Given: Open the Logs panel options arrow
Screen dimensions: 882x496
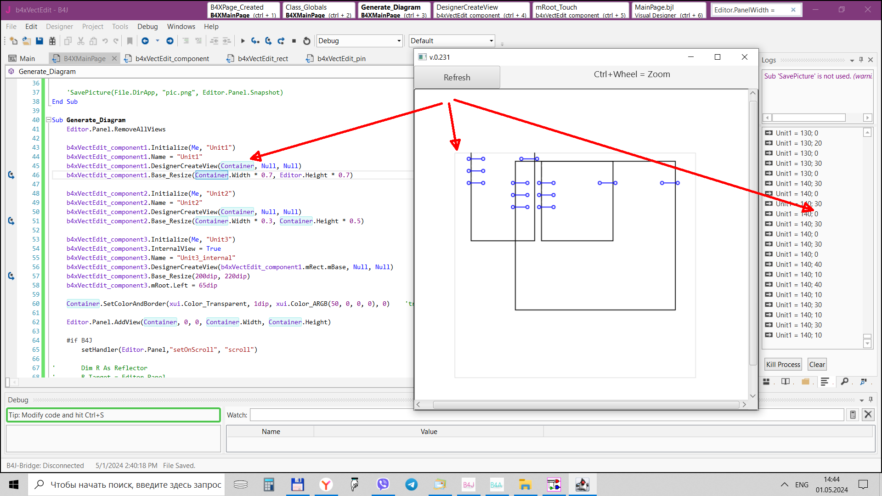Looking at the screenshot, I should coord(852,60).
